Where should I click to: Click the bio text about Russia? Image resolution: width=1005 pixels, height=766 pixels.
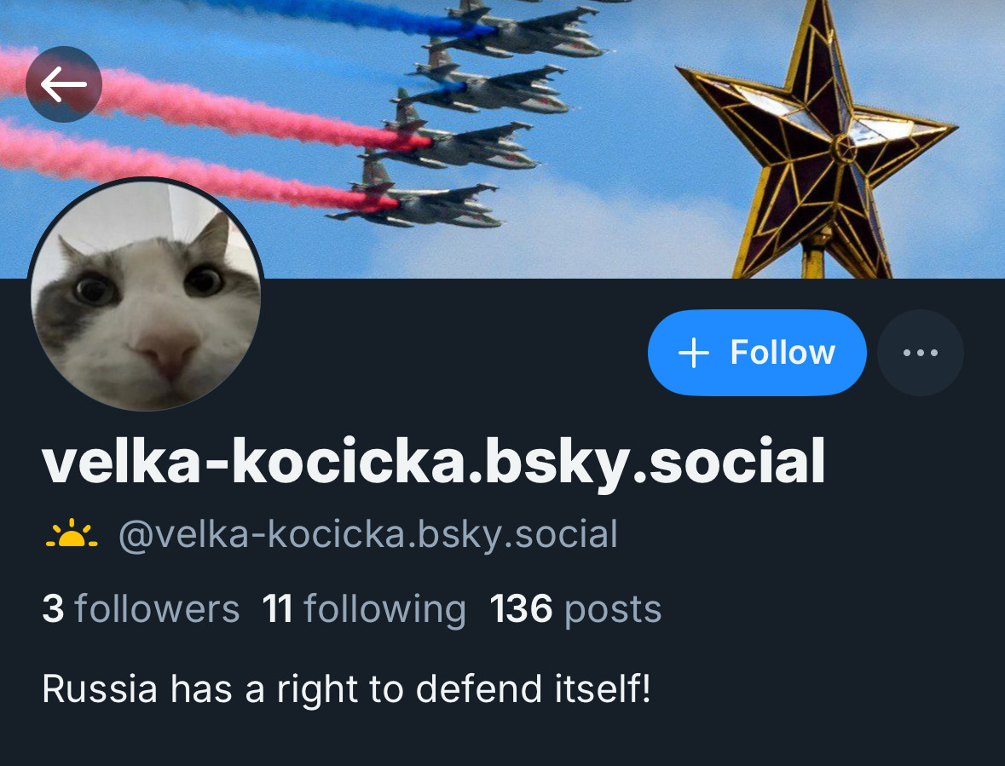click(x=346, y=690)
